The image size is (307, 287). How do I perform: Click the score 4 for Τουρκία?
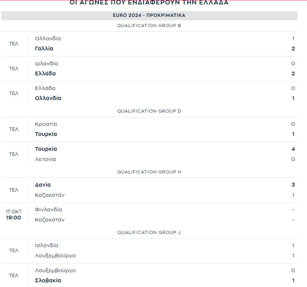click(293, 149)
